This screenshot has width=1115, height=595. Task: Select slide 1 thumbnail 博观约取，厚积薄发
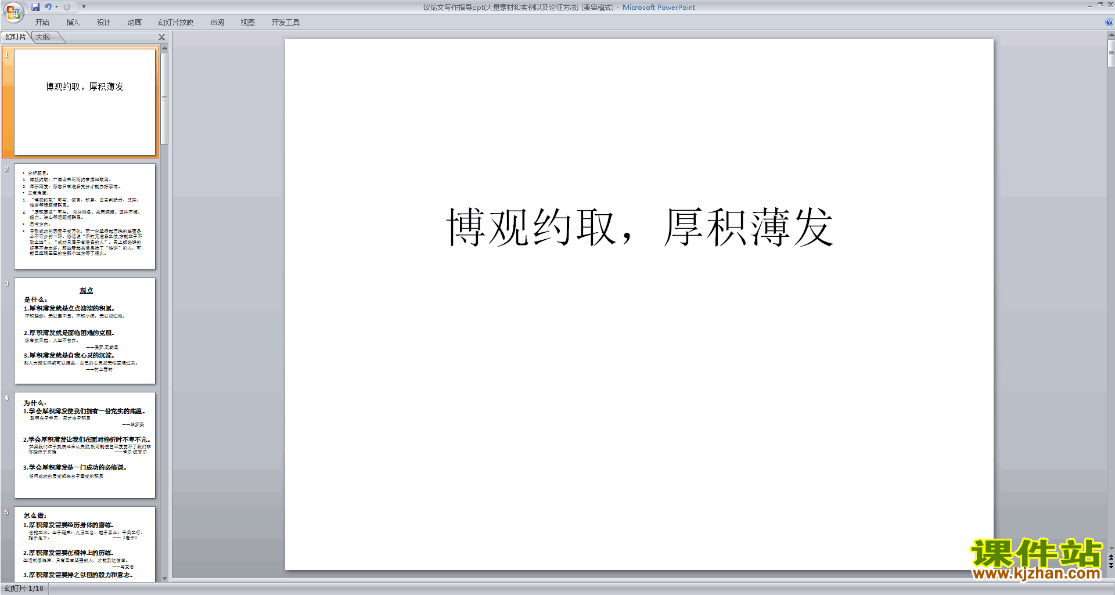85,102
